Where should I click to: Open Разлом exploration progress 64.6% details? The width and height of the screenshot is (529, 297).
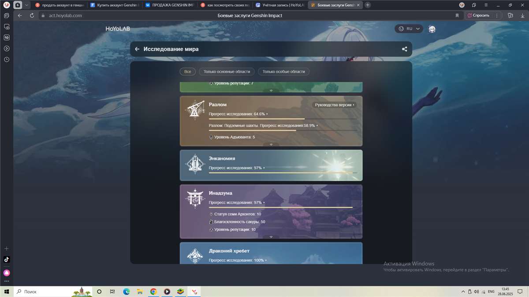pos(238,114)
